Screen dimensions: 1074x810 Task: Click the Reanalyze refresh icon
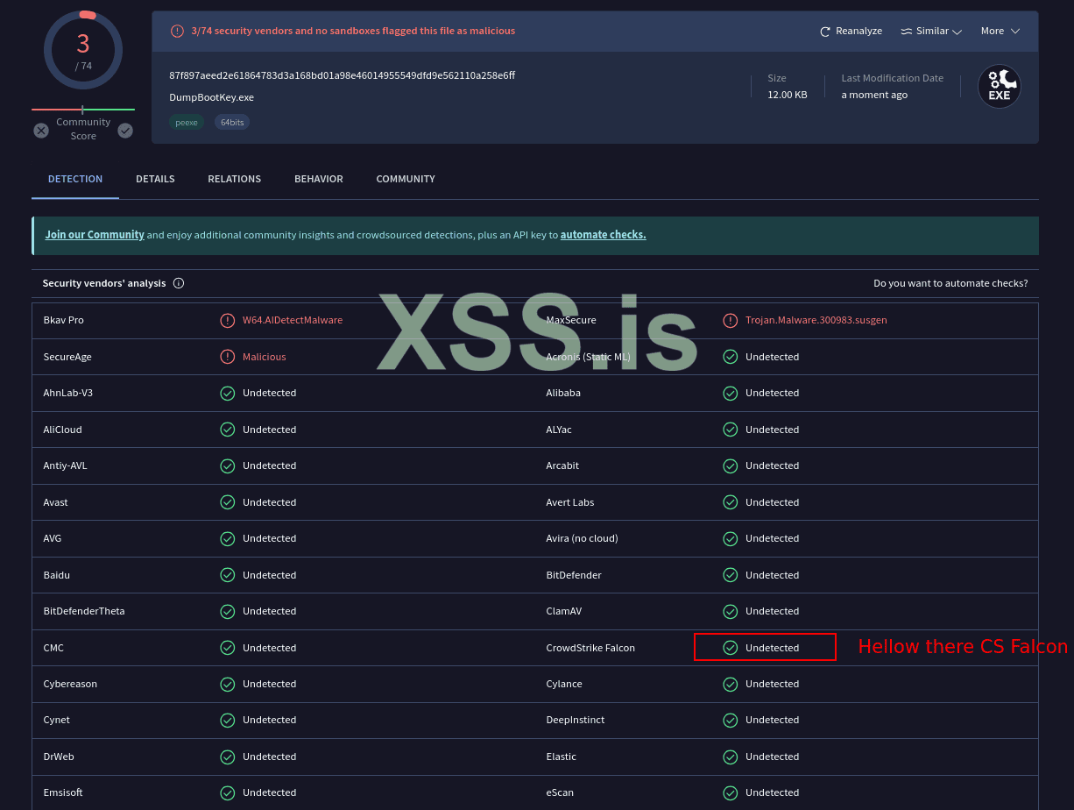(824, 32)
